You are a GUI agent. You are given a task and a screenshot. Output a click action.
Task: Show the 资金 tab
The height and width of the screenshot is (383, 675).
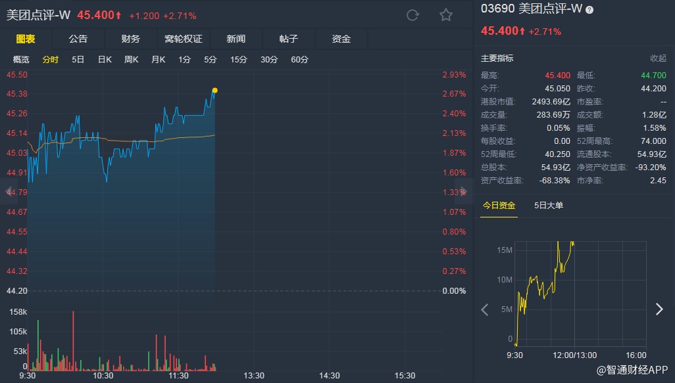point(341,39)
